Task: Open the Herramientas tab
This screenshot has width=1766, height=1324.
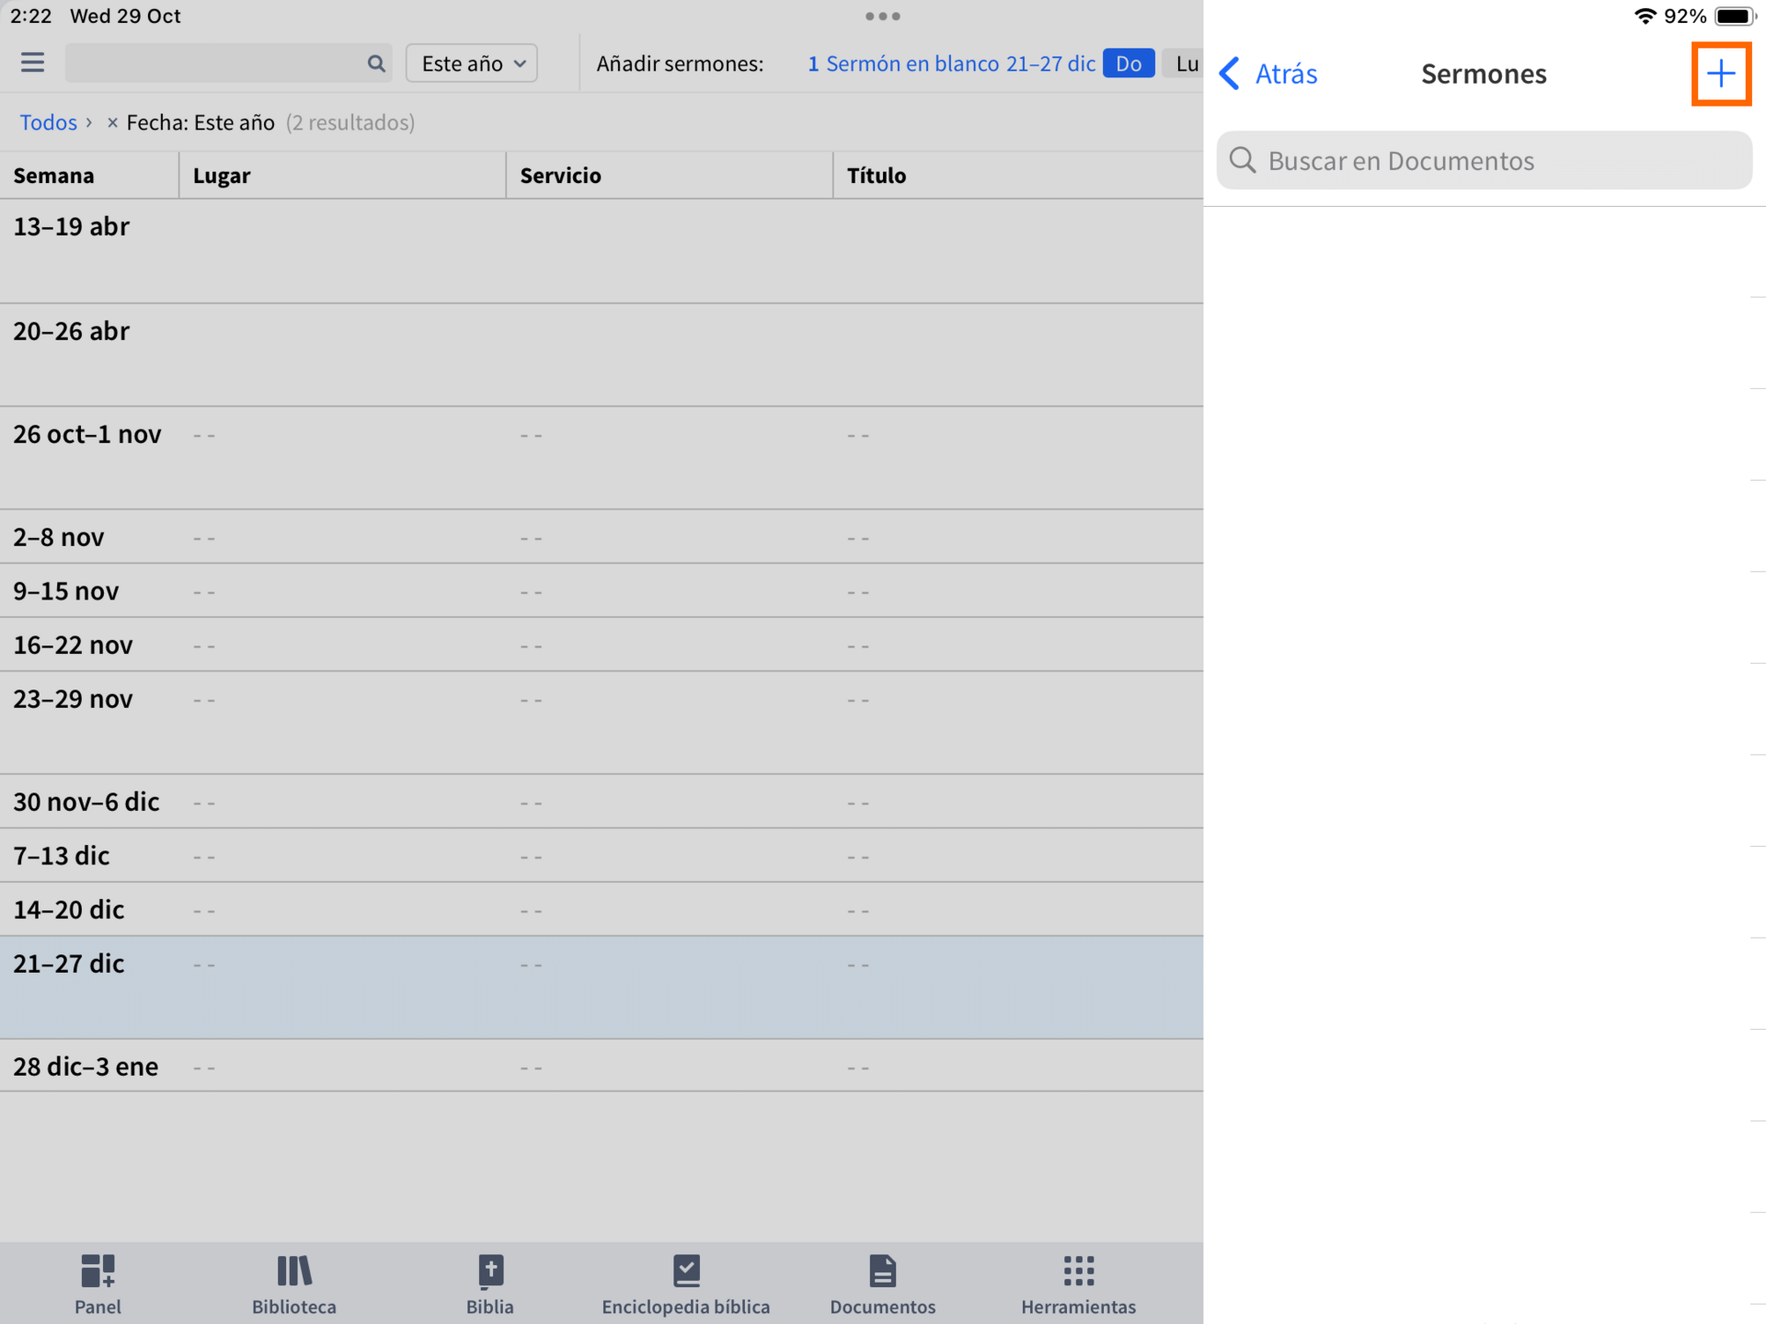Action: 1078,1284
